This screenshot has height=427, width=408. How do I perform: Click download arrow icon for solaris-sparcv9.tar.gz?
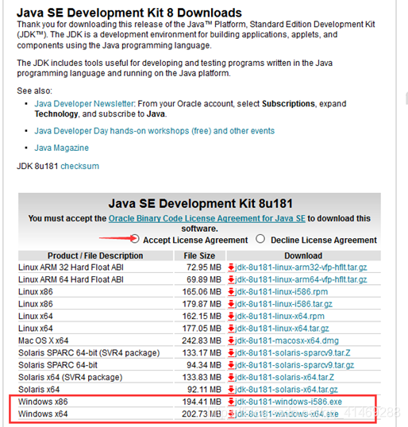point(231,365)
